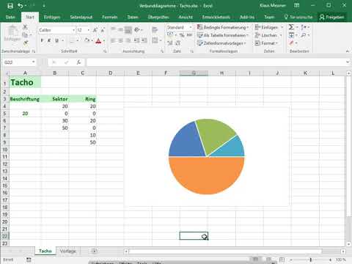Align cell text to the right
This screenshot has width=352, height=264.
[128, 40]
